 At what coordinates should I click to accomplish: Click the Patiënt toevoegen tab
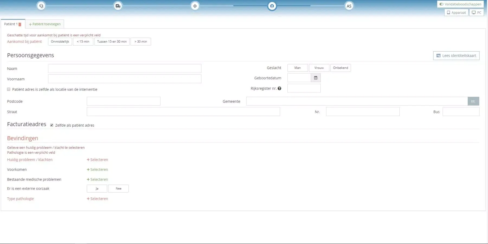45,24
